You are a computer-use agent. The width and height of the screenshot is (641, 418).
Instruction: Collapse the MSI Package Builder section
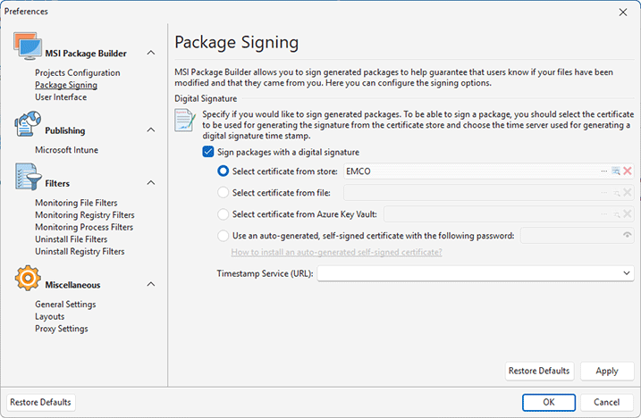click(x=151, y=53)
